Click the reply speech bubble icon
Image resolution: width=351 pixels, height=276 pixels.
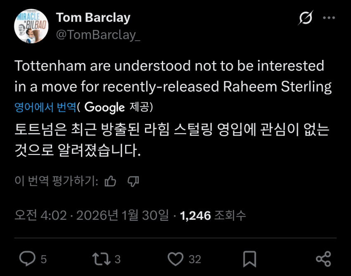28,259
